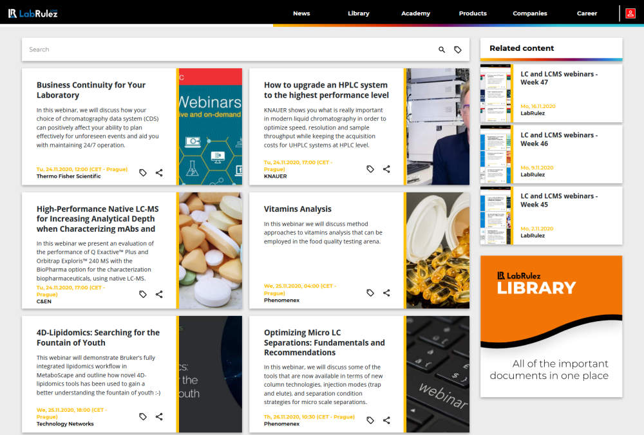Click the capsules image on Vitamins card

click(x=438, y=250)
